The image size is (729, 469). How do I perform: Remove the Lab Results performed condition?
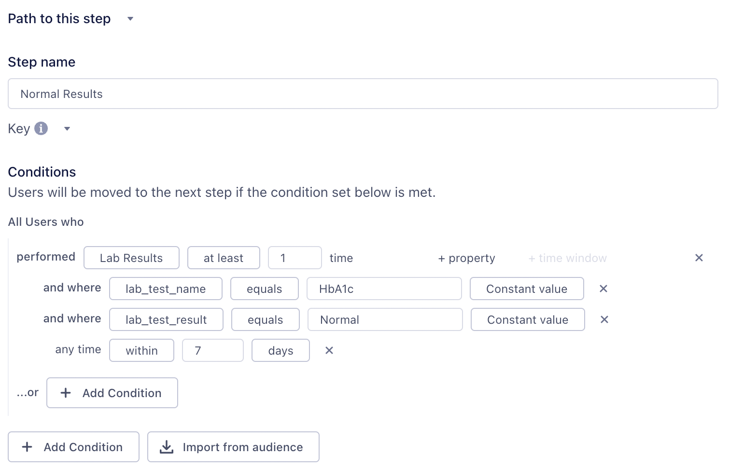[x=699, y=258]
